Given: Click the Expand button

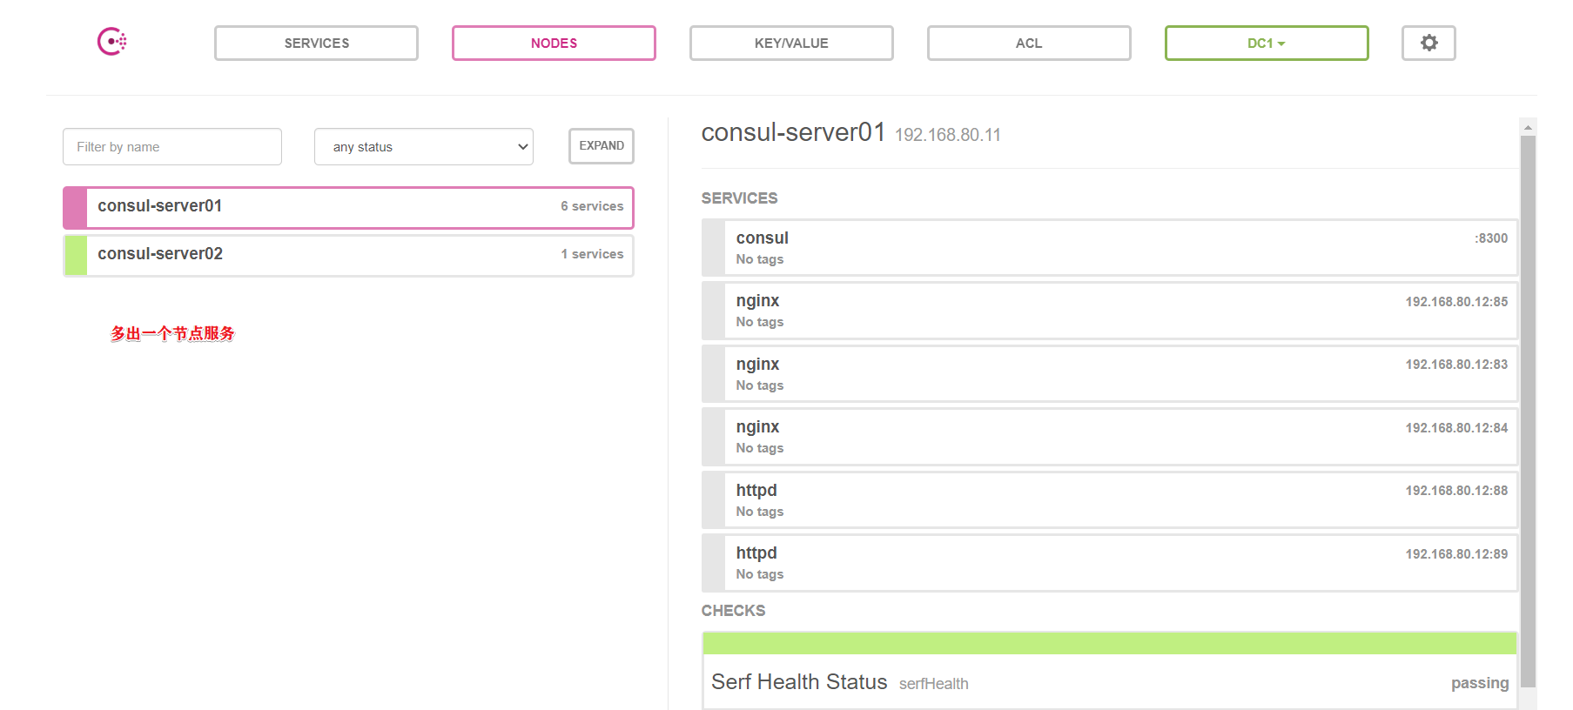Looking at the screenshot, I should 601,146.
